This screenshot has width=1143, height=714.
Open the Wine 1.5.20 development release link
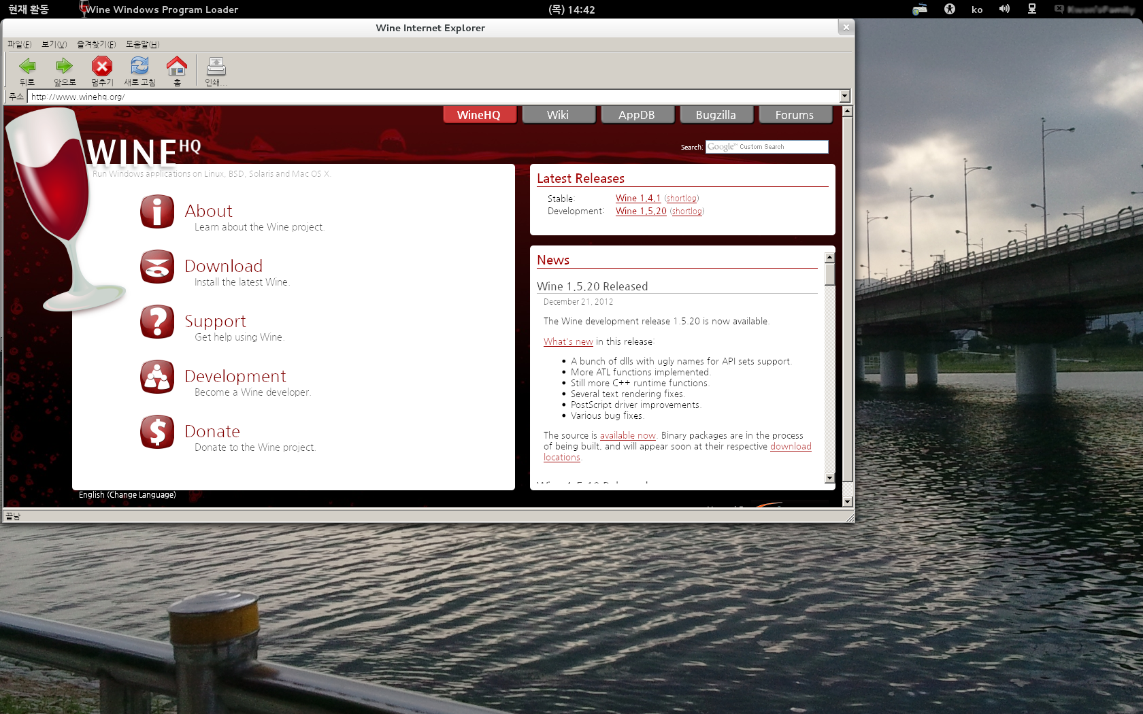pos(641,211)
